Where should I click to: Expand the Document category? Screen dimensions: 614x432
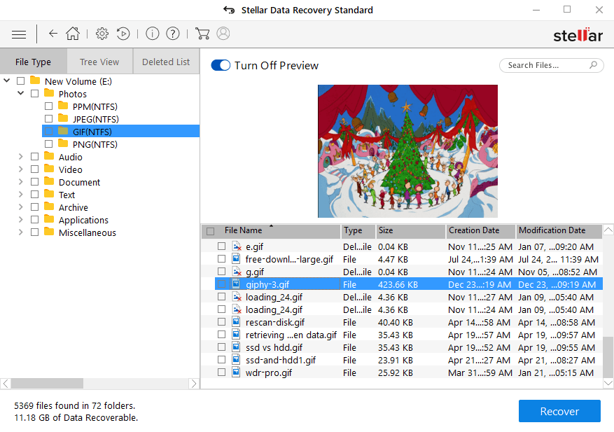pyautogui.click(x=20, y=182)
